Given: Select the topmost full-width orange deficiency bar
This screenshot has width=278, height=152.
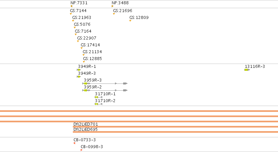Looking at the screenshot, I should pos(139,111).
